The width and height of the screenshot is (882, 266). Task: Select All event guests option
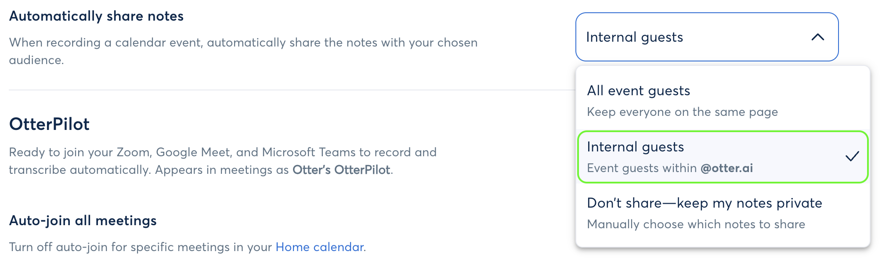pos(638,91)
